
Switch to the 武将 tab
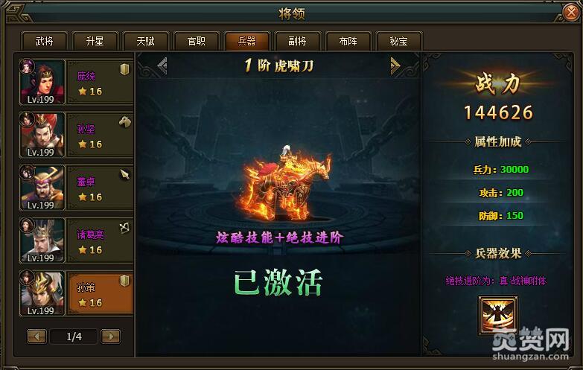44,41
